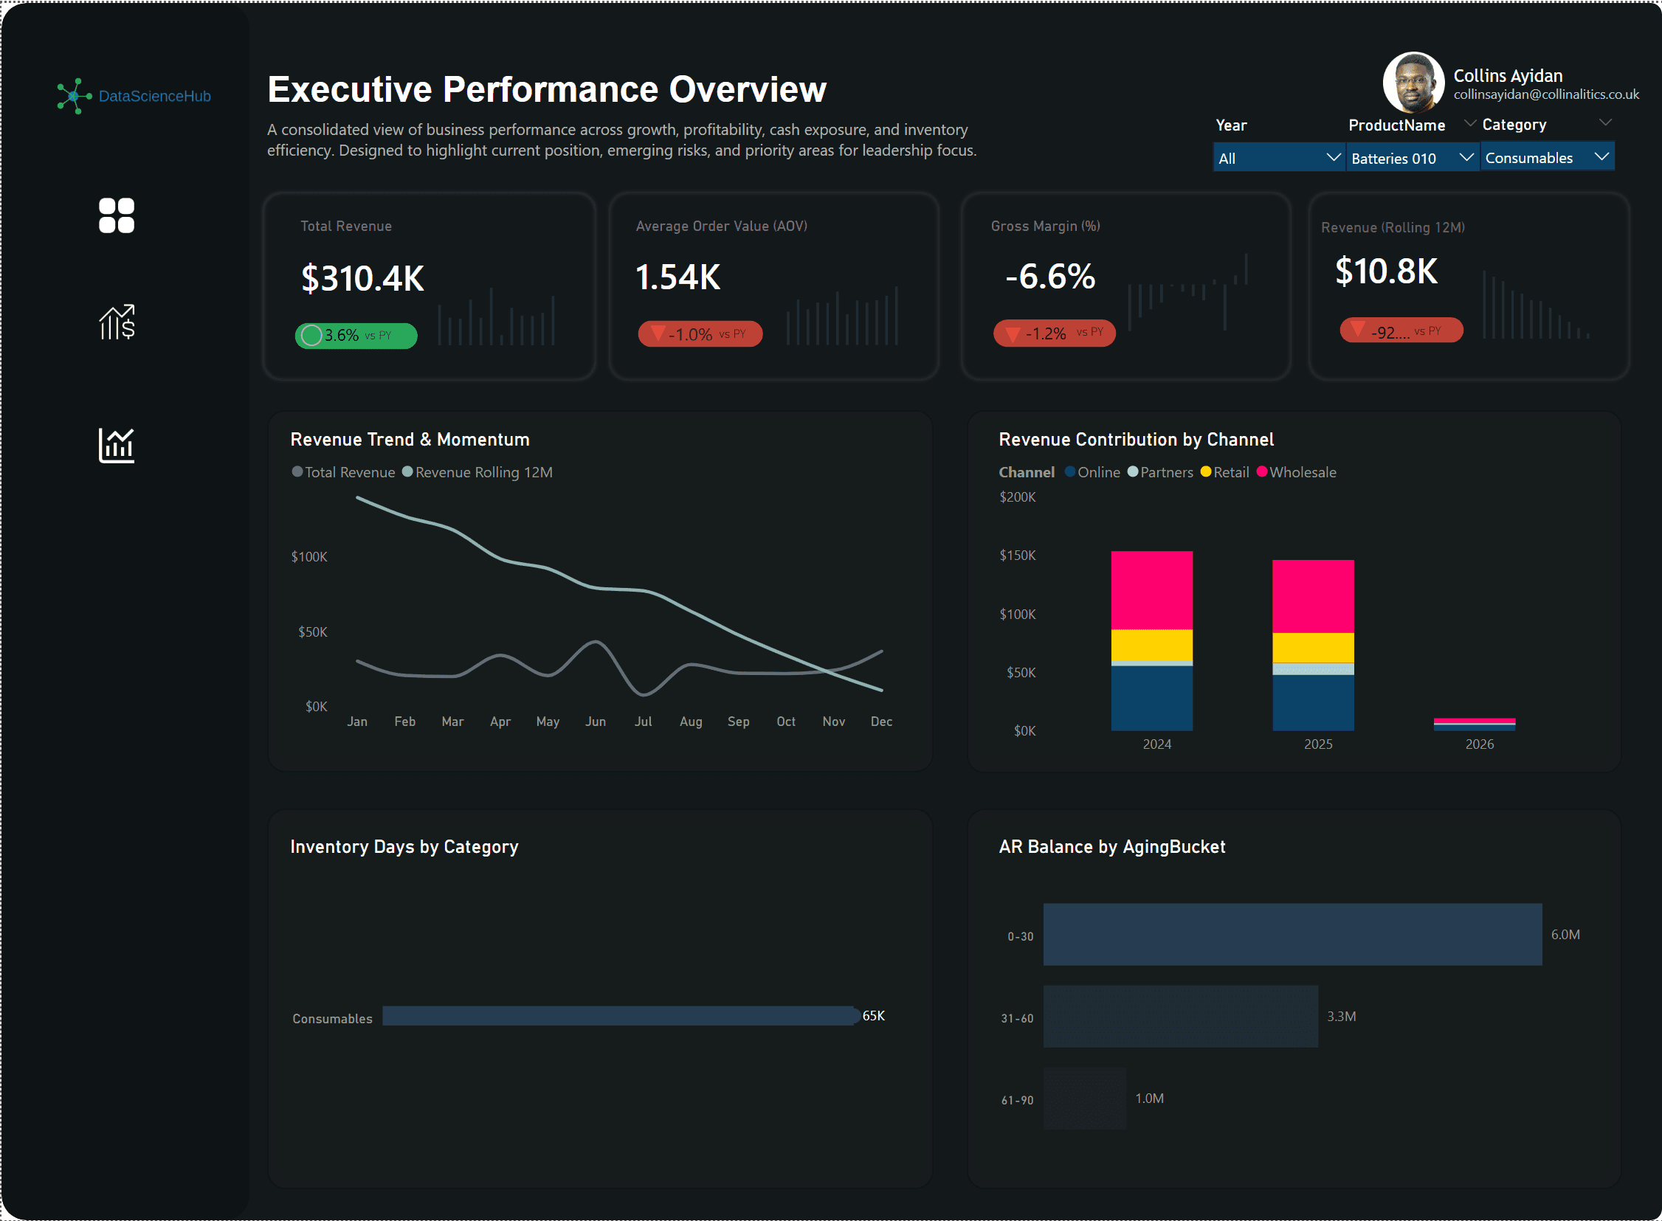
Task: Select the 65K Consumables bar in Inventory Days
Action: click(621, 1016)
